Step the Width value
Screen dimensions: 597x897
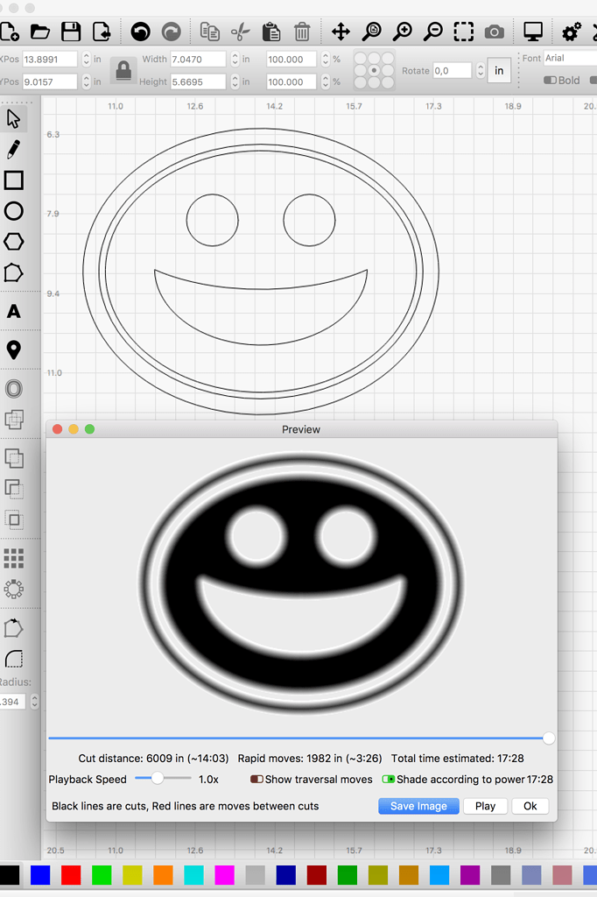coord(235,59)
